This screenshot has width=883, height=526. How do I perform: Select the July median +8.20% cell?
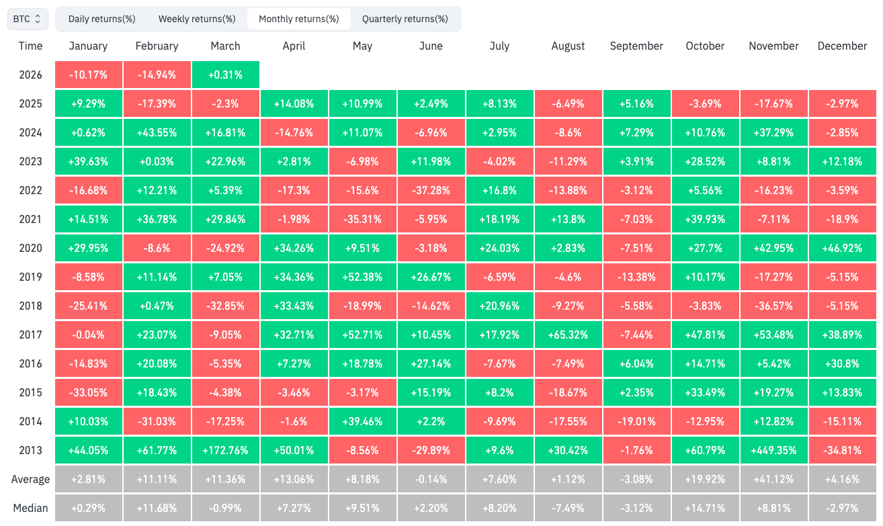[499, 508]
